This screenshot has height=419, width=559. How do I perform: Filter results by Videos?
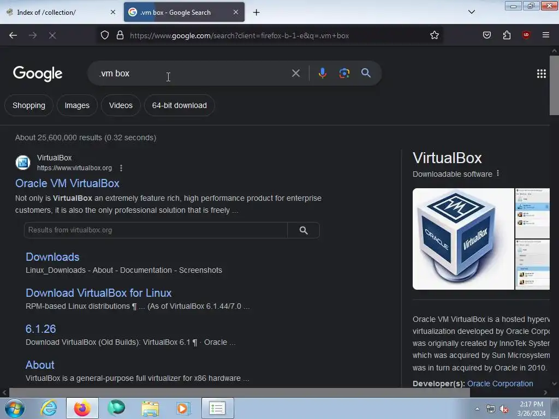(x=121, y=105)
